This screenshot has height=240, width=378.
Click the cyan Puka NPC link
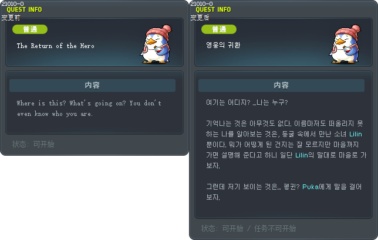[310, 187]
